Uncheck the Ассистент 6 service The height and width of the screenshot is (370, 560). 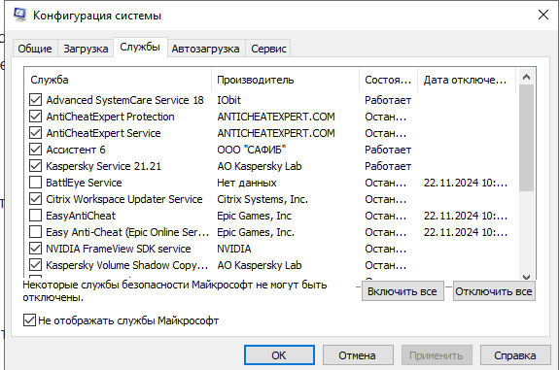pos(35,150)
